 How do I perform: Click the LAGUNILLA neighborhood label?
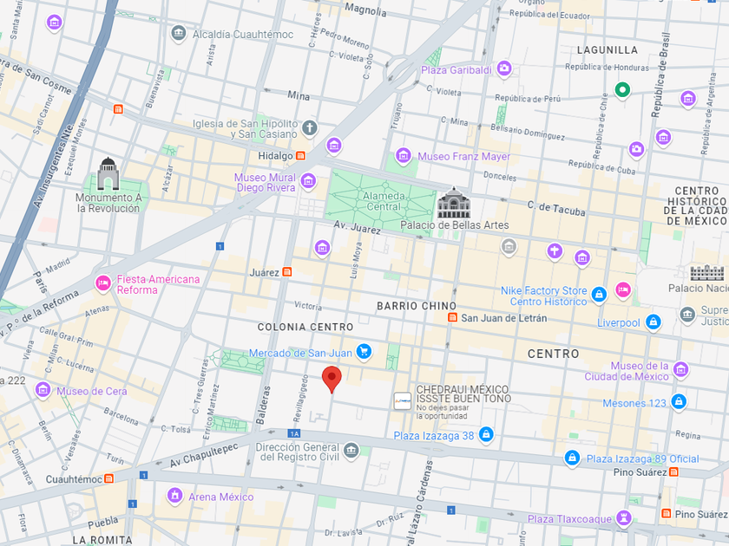tap(607, 50)
